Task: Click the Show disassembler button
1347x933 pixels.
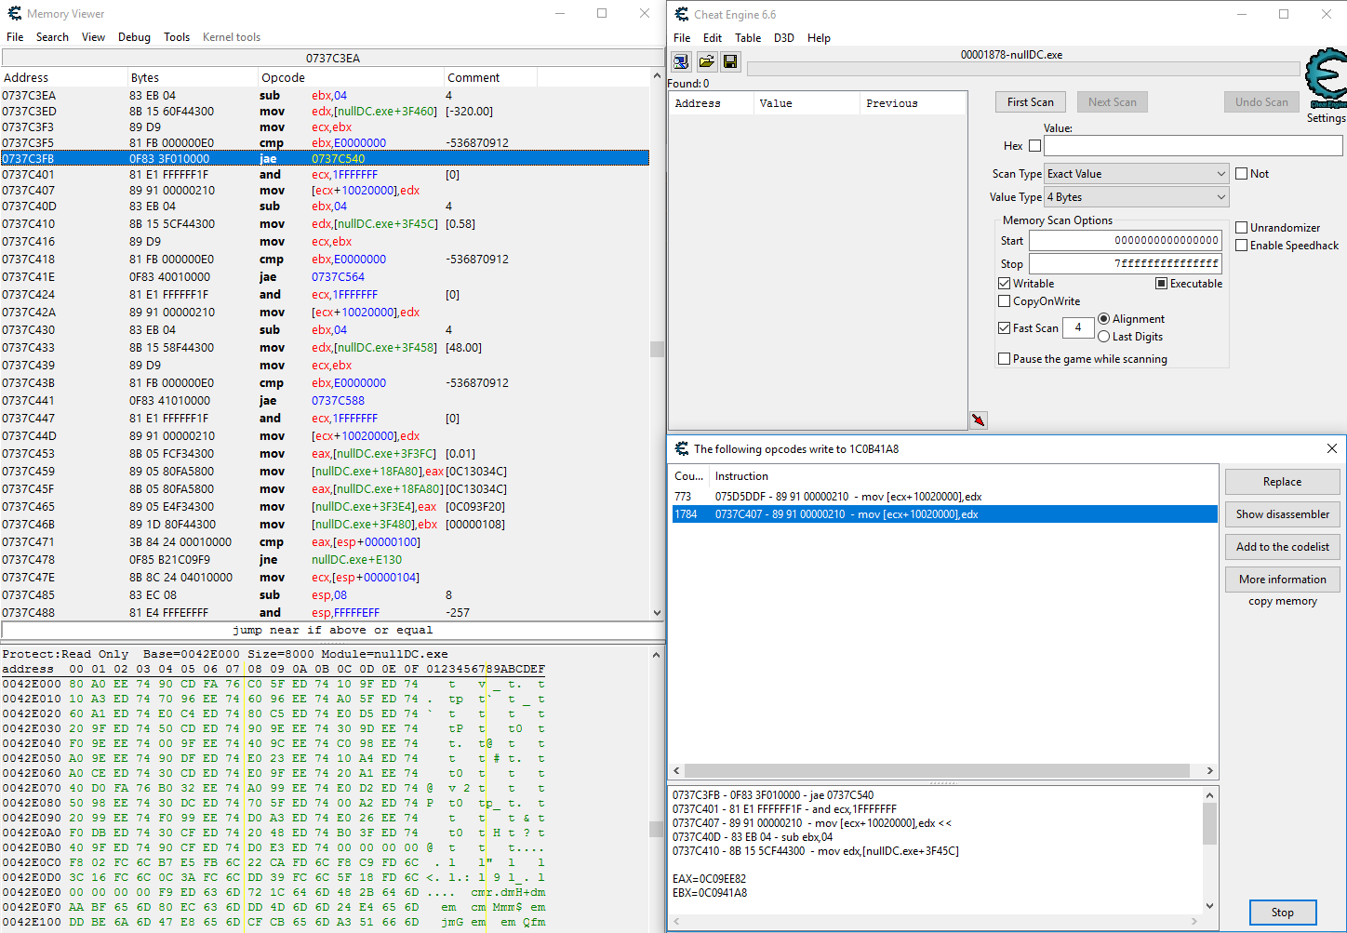Action: pyautogui.click(x=1282, y=514)
